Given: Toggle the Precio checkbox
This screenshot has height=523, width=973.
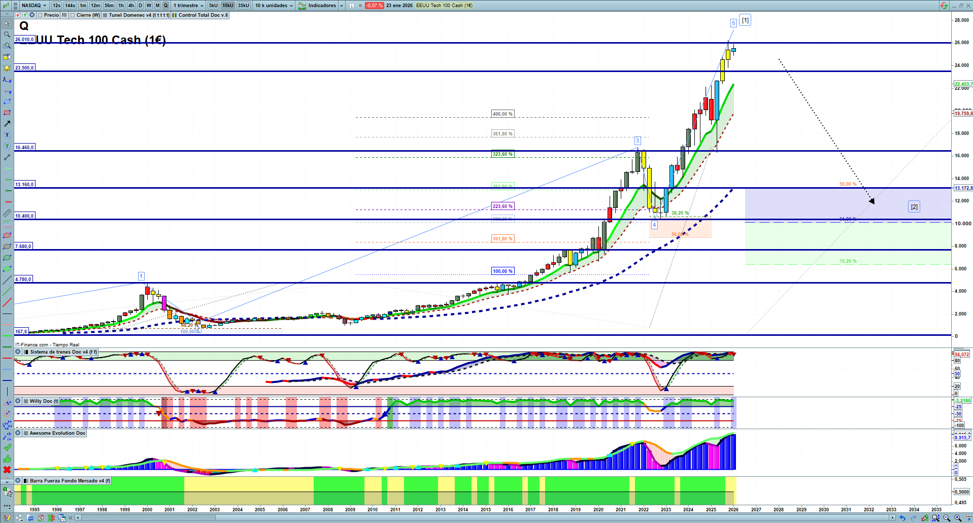Looking at the screenshot, I should (x=40, y=15).
